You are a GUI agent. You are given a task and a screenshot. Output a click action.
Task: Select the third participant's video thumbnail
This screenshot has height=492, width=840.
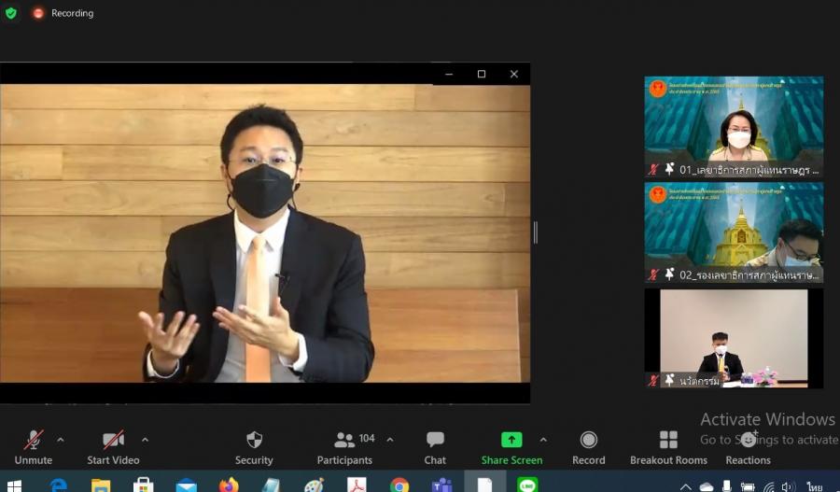734,338
